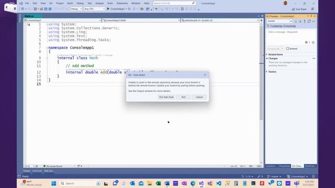This screenshot has height=188, width=335.
Task: Click the Pull button in the dialog
Action: pos(183,97)
